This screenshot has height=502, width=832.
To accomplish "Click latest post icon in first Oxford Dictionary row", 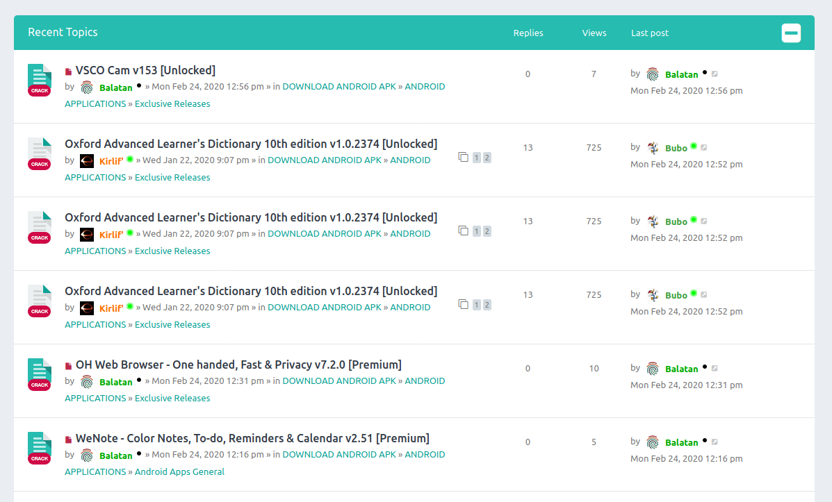I will [703, 147].
